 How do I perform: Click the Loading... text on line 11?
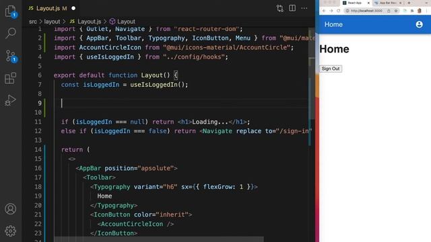[210, 122]
